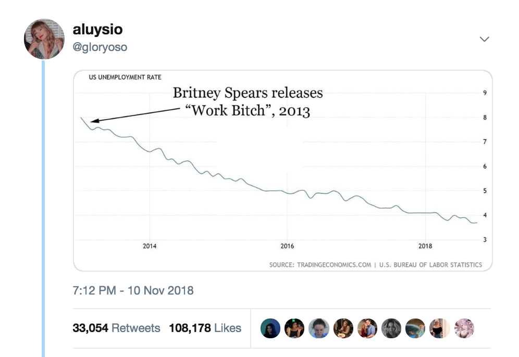Viewport: 519px width, 357px height.
Task: Open the @gloryoso handle link
Action: pyautogui.click(x=100, y=47)
